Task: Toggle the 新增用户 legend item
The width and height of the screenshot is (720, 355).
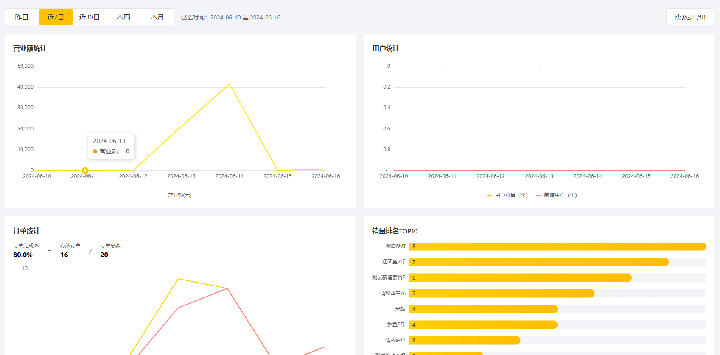Action: coord(556,195)
